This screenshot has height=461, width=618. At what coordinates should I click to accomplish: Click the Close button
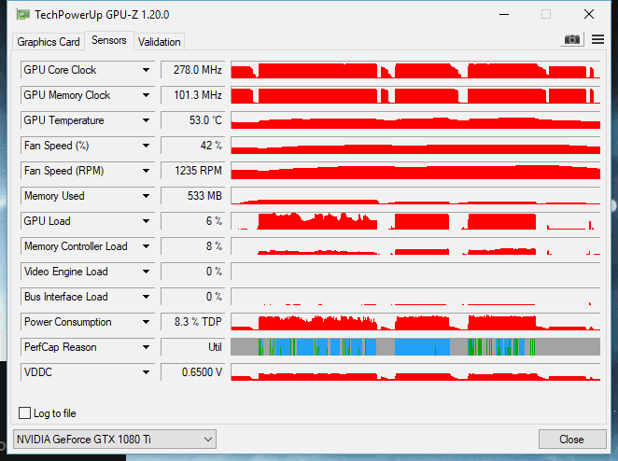tap(571, 440)
